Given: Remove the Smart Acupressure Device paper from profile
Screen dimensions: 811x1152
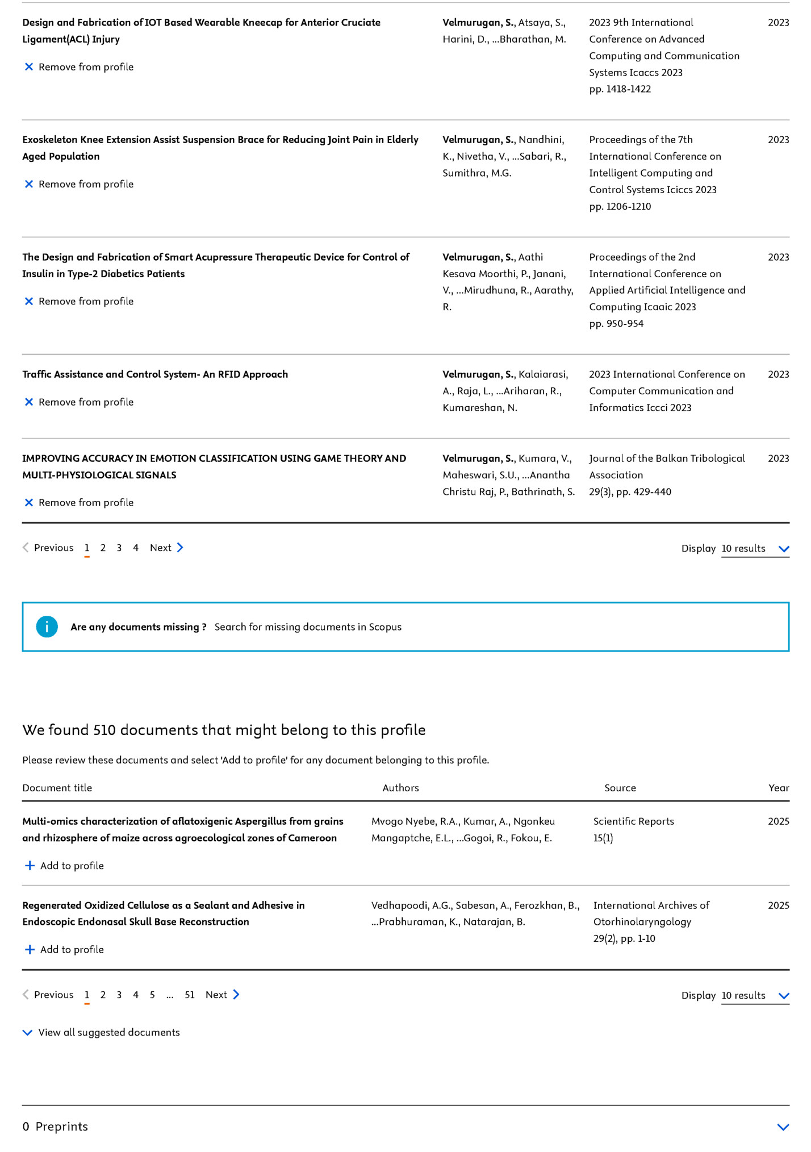Looking at the screenshot, I should click(78, 301).
